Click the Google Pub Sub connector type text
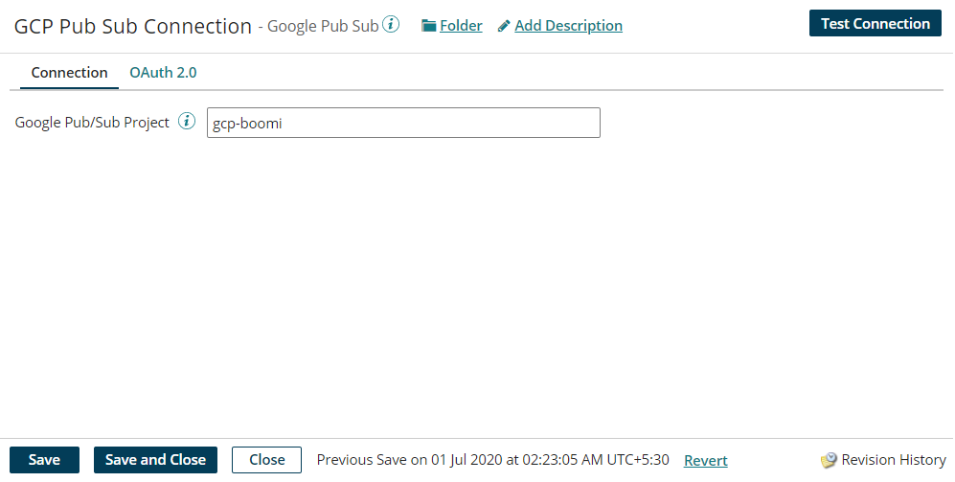This screenshot has height=482, width=955. click(323, 26)
